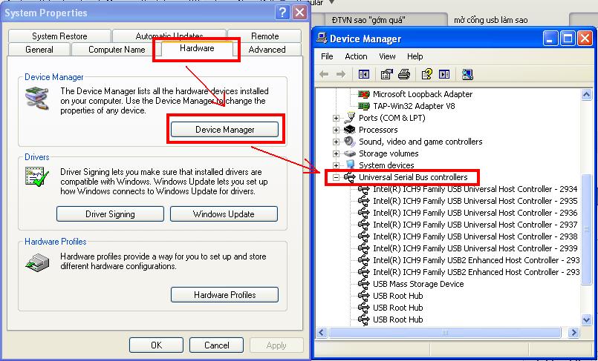This screenshot has width=598, height=361.
Task: Click the TAP-Win32 Adapter V8 network icon
Action: click(364, 106)
